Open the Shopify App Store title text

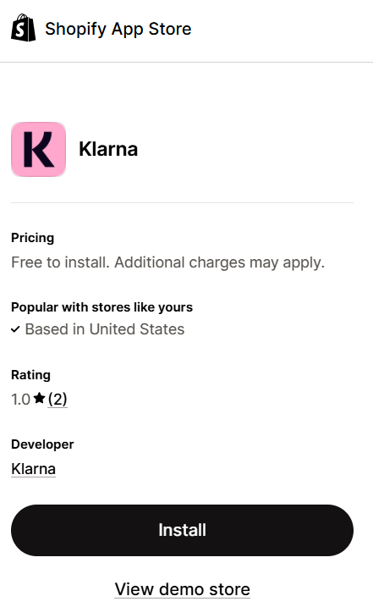pyautogui.click(x=118, y=29)
